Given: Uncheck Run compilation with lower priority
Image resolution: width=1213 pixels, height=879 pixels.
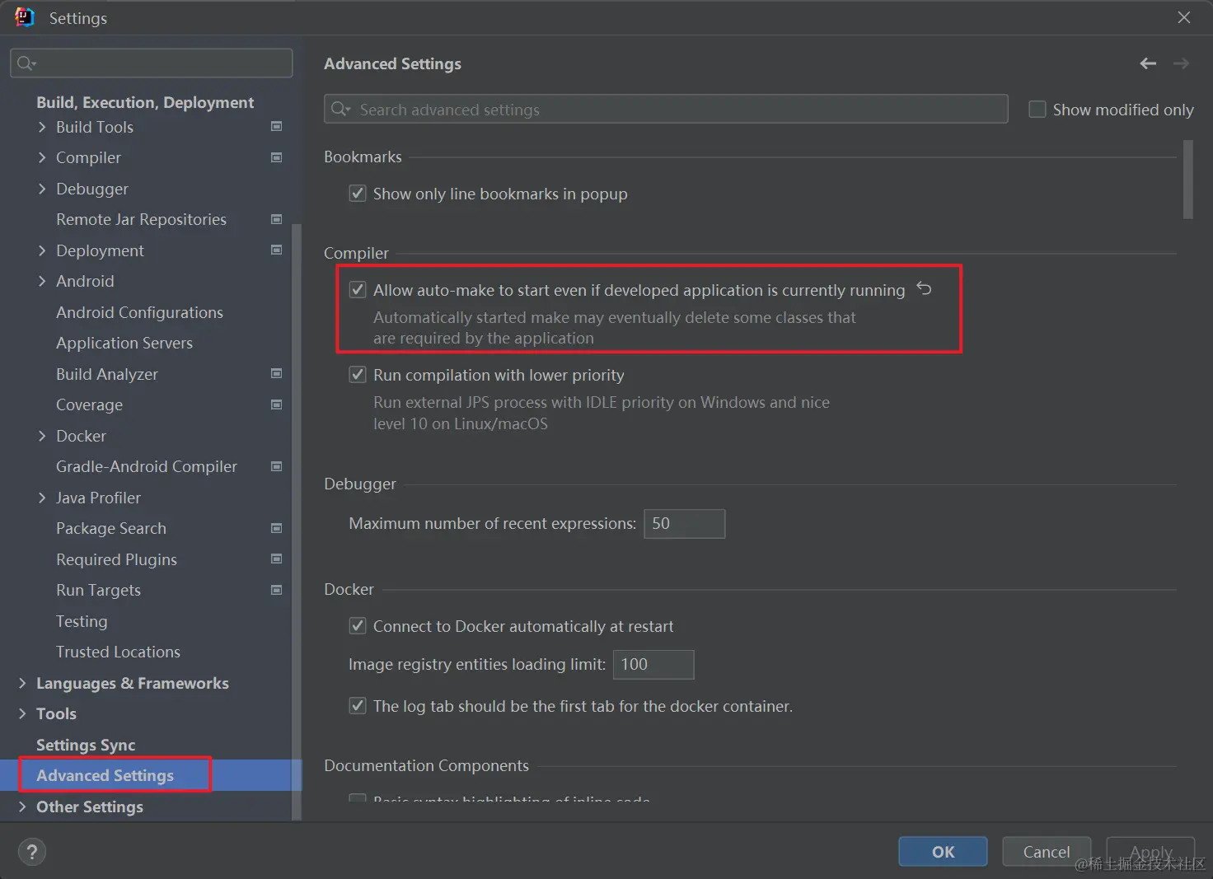Looking at the screenshot, I should [x=358, y=375].
